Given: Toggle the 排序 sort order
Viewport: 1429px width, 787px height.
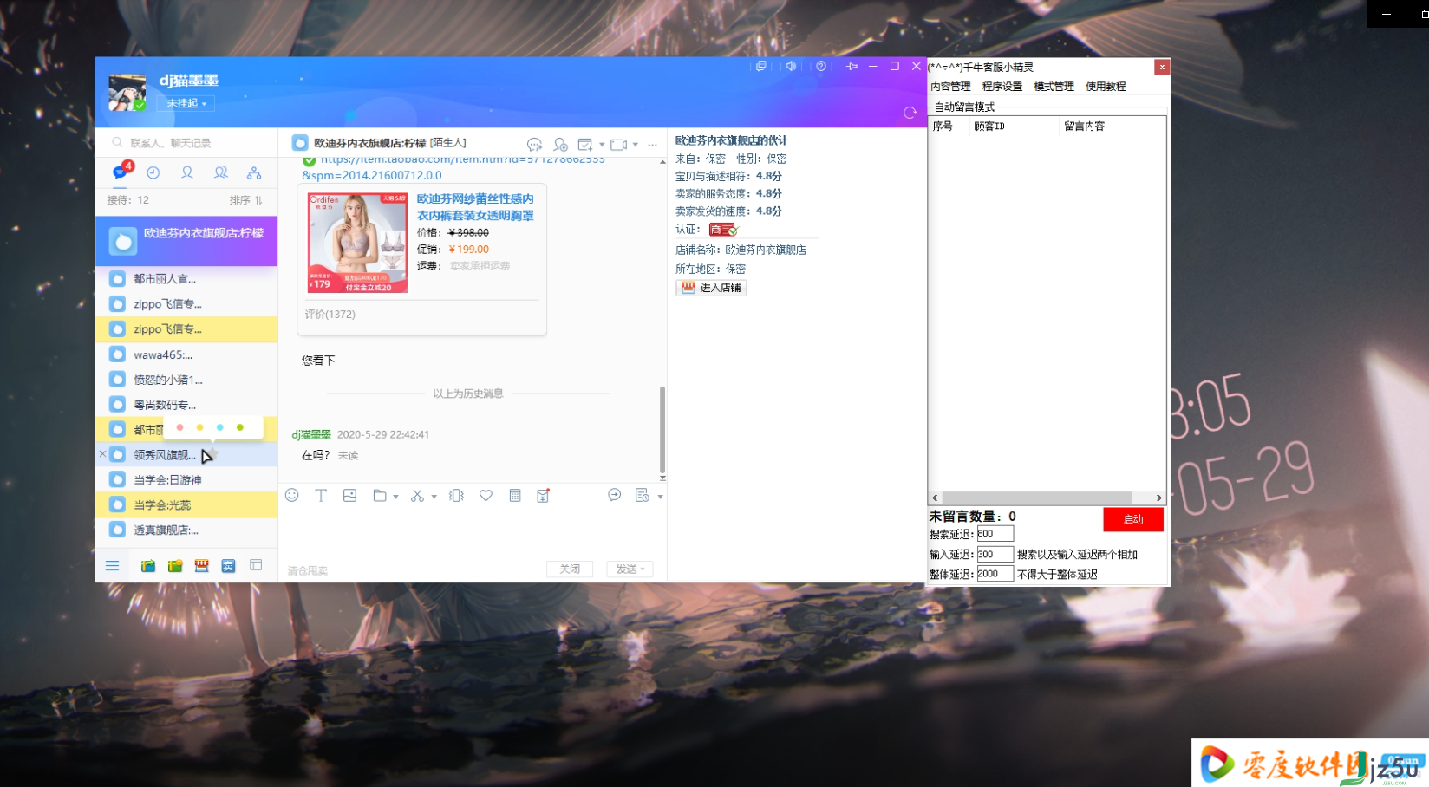Looking at the screenshot, I should coord(245,200).
